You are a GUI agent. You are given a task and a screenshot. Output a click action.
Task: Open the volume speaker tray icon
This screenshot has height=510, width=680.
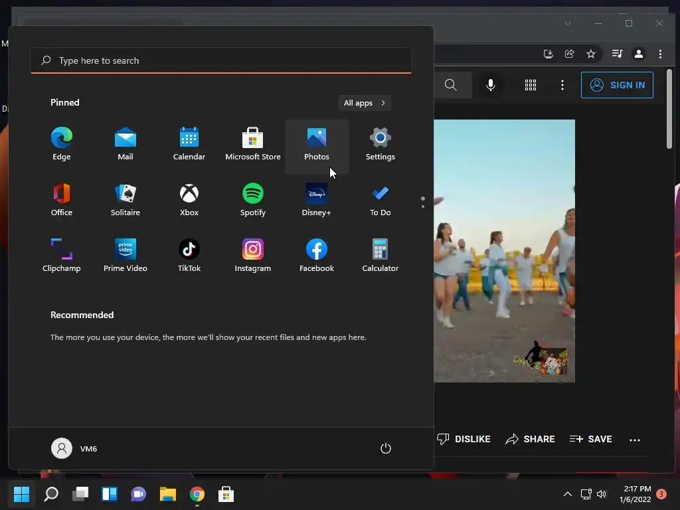(602, 494)
